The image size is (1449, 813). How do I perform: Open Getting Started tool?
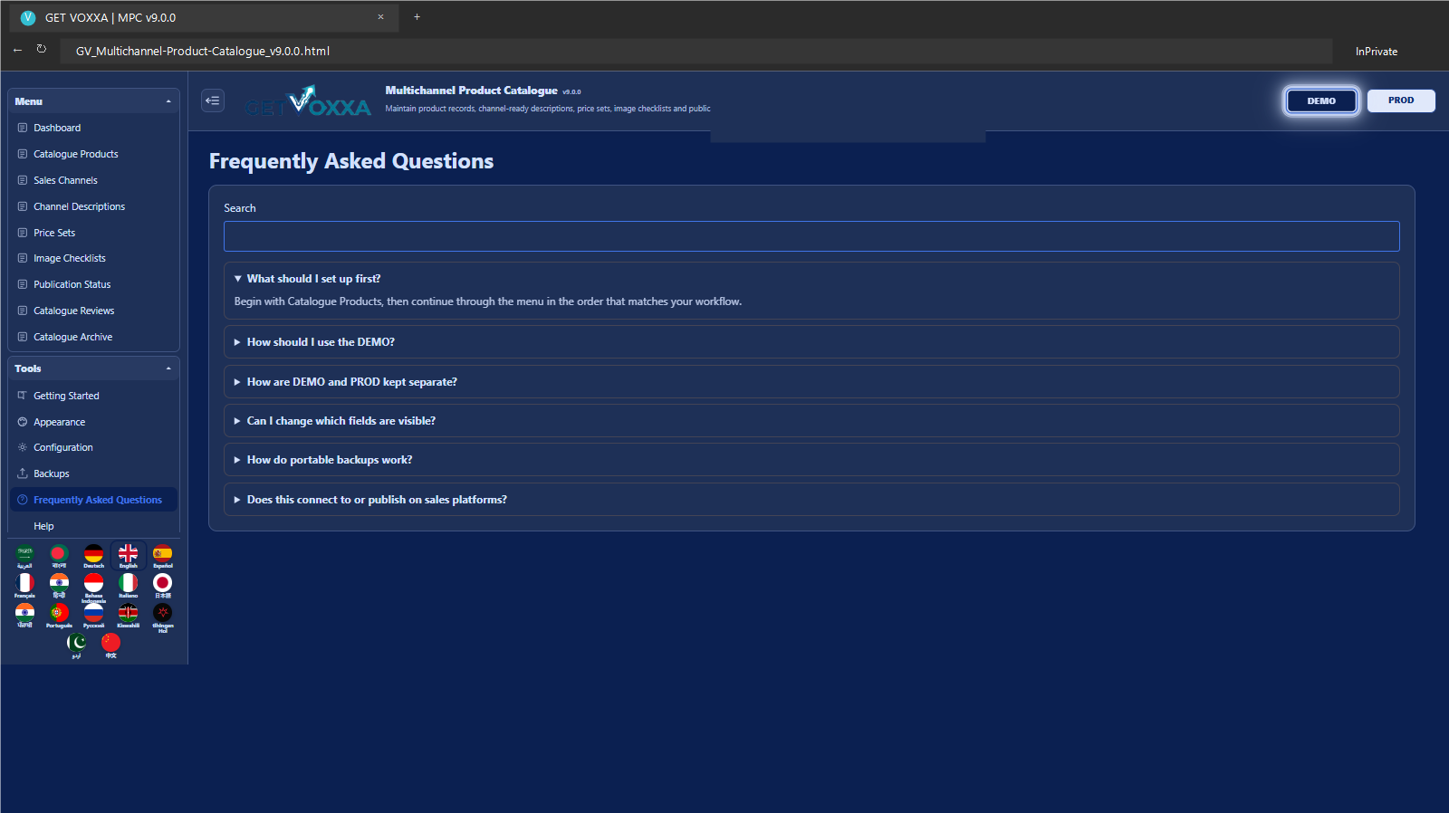coord(93,396)
